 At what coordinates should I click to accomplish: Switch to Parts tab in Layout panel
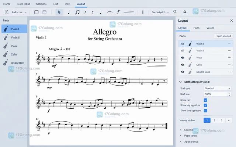coord(196,28)
